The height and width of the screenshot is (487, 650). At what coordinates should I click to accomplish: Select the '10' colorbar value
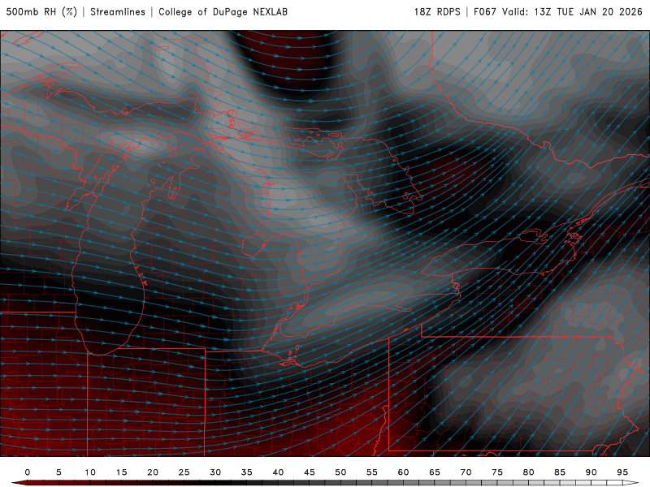pos(90,472)
